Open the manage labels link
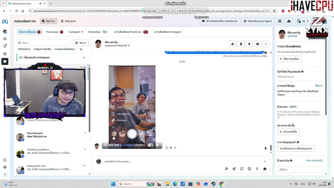 point(314,161)
